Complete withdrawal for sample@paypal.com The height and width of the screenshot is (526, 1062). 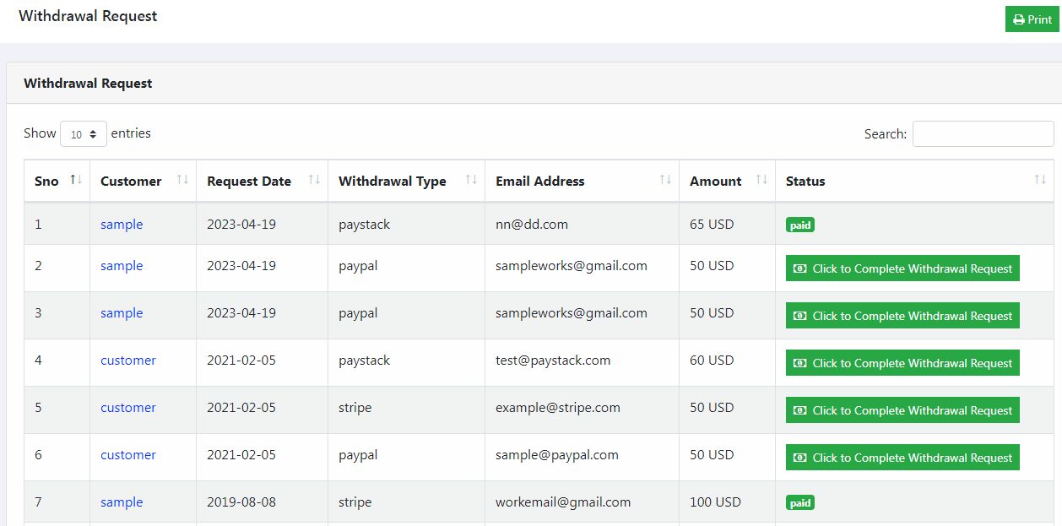pyautogui.click(x=902, y=458)
